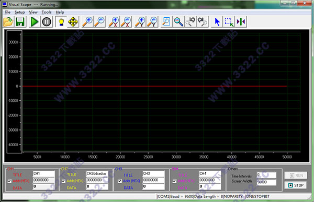The height and width of the screenshot is (202, 314).
Task: Click the CH2 address field
Action: (97, 180)
